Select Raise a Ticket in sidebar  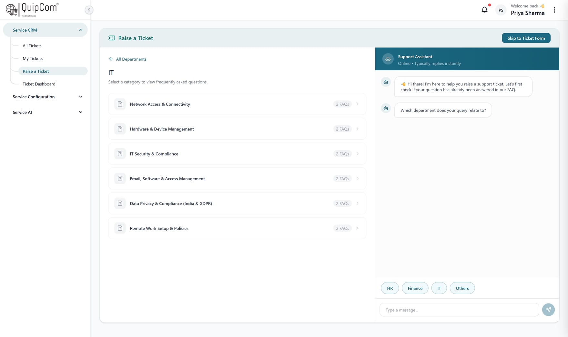pyautogui.click(x=53, y=71)
